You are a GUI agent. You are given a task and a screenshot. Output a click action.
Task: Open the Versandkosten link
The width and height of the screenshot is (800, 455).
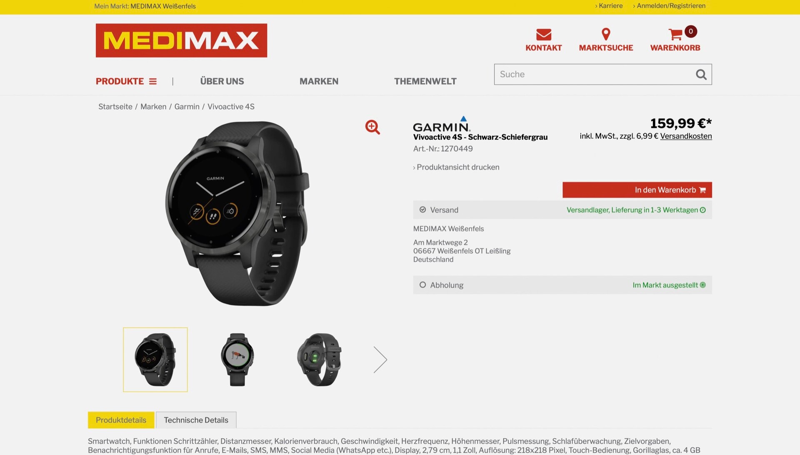pos(686,136)
